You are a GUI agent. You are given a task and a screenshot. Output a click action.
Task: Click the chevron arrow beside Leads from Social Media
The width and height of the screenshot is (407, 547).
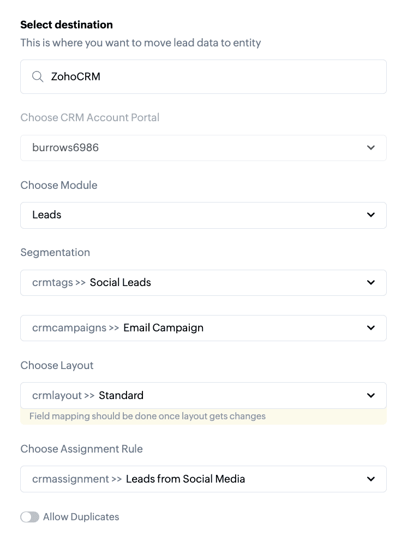pyautogui.click(x=371, y=479)
